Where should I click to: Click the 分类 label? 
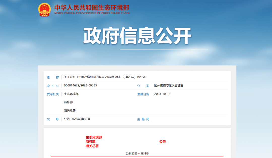point(143,86)
